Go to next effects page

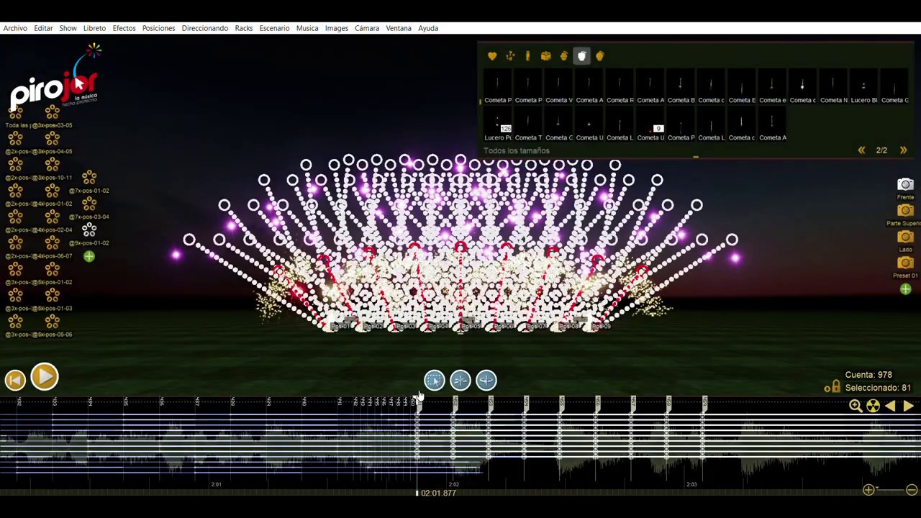click(903, 150)
